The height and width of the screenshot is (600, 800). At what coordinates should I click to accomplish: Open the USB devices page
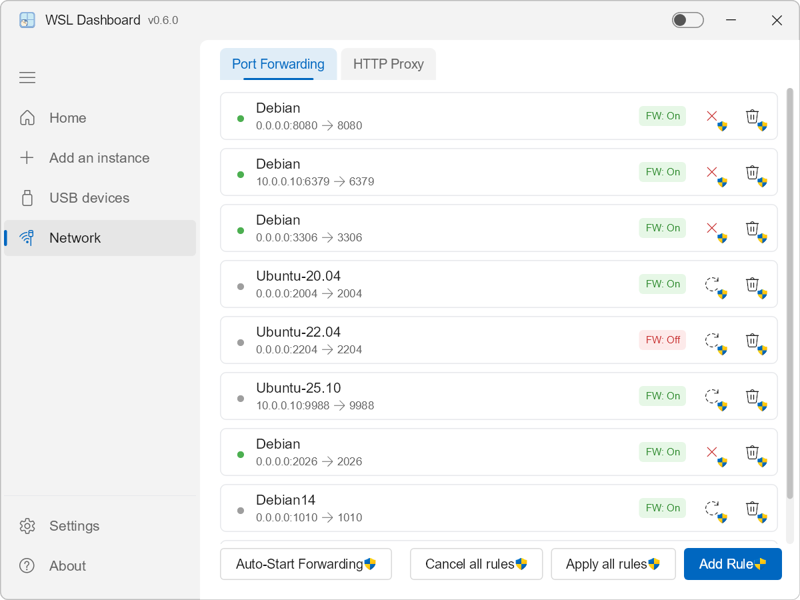click(x=89, y=198)
